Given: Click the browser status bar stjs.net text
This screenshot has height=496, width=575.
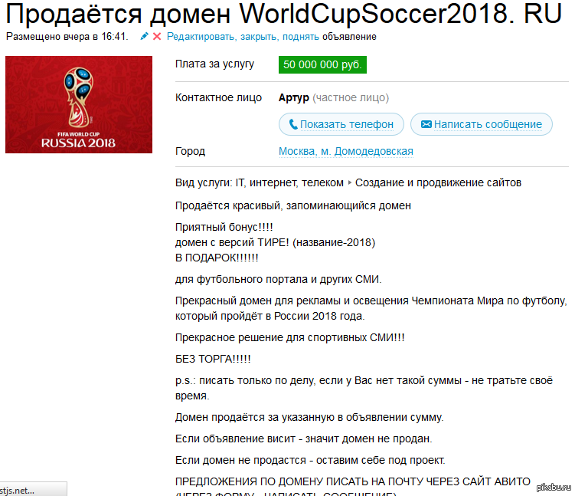Looking at the screenshot, I should (18, 491).
